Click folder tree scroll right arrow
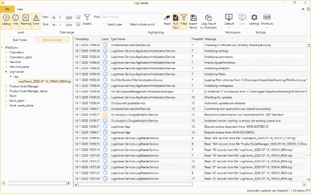 69,183
